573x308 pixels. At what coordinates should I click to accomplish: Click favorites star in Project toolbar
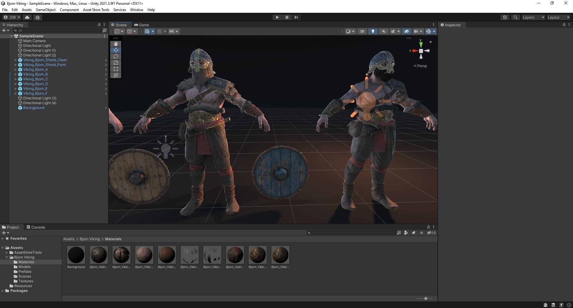[421, 233]
